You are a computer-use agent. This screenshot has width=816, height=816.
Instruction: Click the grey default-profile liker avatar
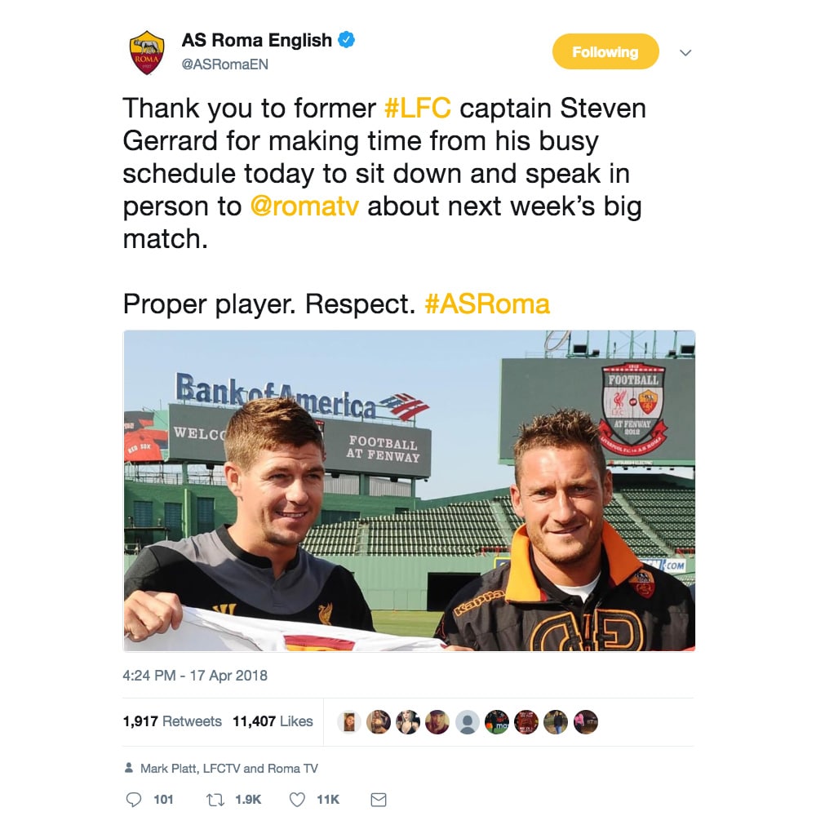(x=468, y=722)
